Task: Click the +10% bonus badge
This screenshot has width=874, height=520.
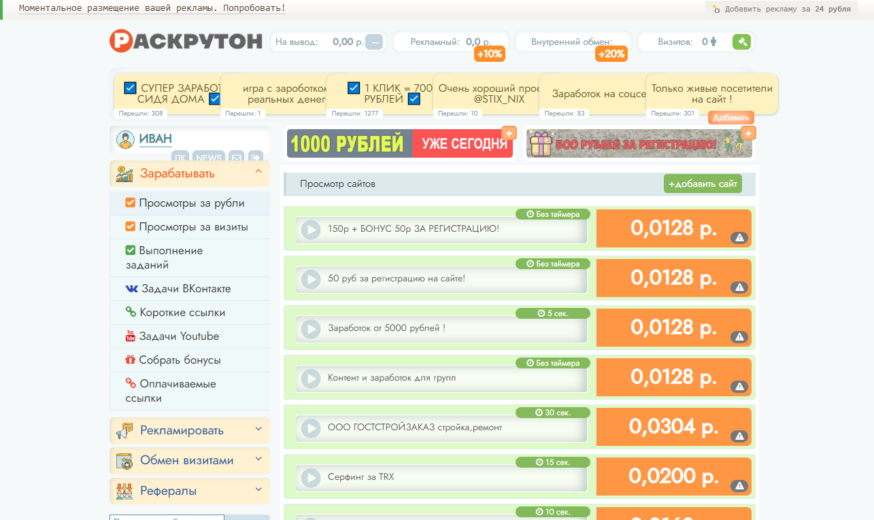Action: [490, 54]
